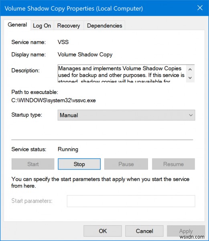Select the Volume Shadow Copy display name
The height and width of the screenshot is (241, 209).
point(85,55)
